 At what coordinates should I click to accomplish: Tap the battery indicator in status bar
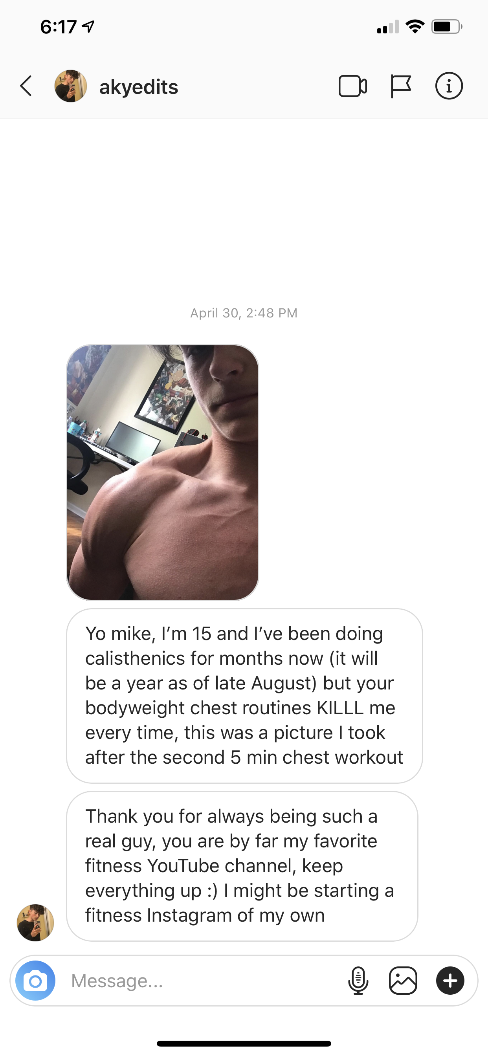point(447,27)
